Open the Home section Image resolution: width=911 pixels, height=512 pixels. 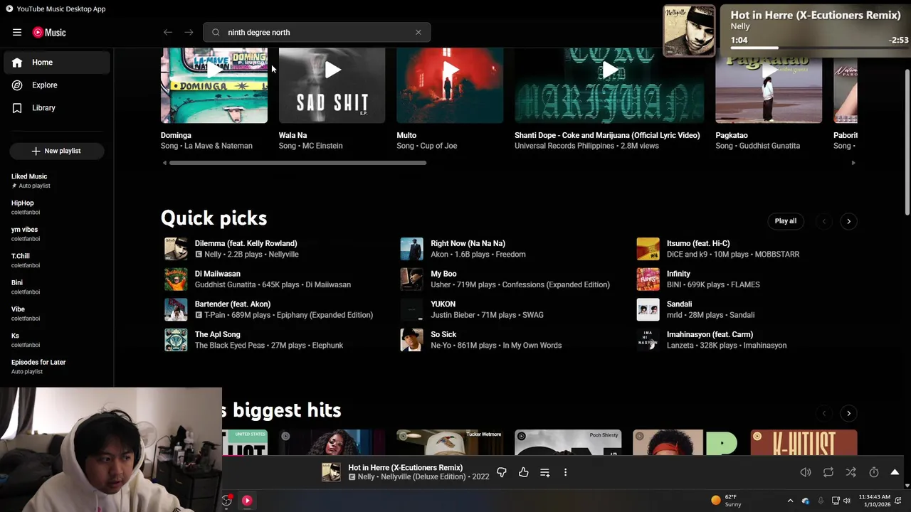point(57,63)
